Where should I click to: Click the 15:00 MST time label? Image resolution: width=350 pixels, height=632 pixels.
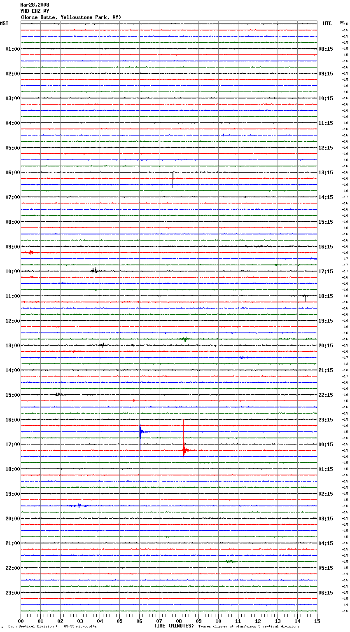click(13, 395)
